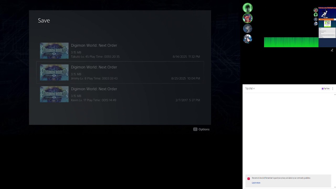Click the 3.15 MB size in Takuto's row

coord(76,52)
